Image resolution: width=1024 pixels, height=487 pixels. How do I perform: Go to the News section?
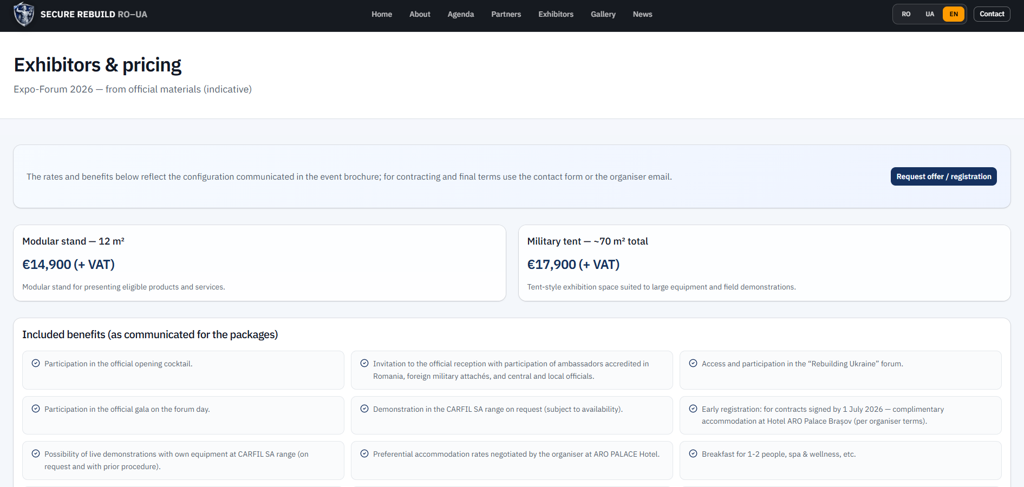point(643,14)
